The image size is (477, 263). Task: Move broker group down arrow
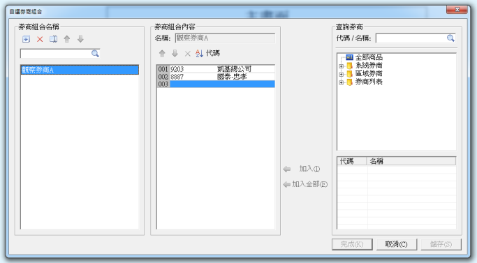pos(80,39)
